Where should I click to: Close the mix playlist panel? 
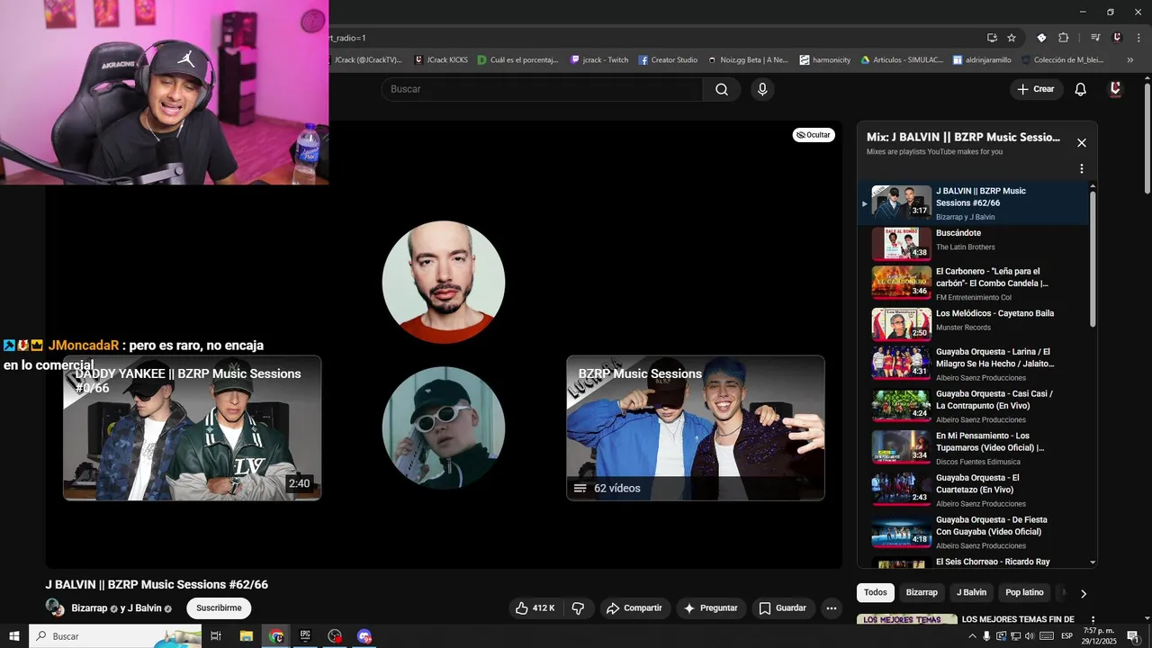1082,143
